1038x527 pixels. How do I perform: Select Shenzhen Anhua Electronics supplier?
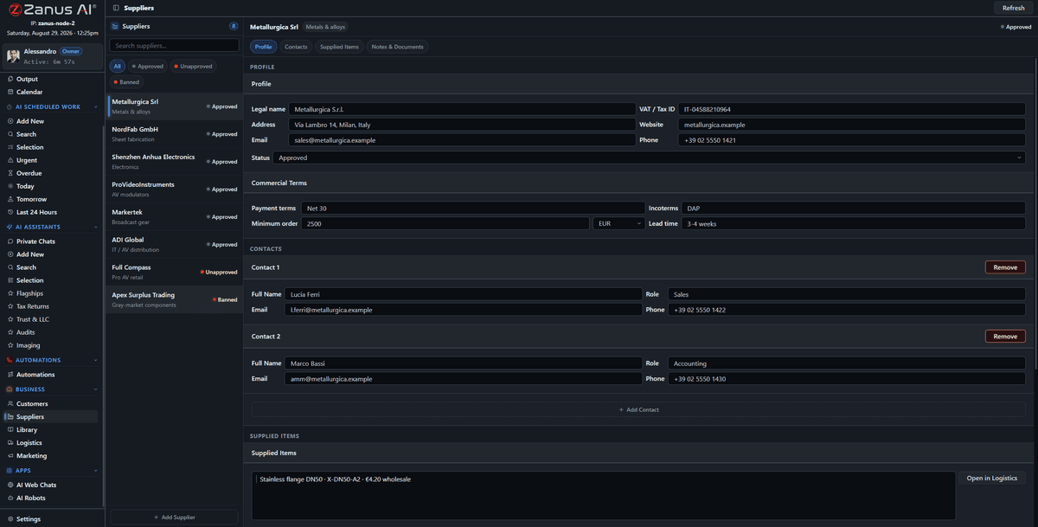tap(174, 161)
